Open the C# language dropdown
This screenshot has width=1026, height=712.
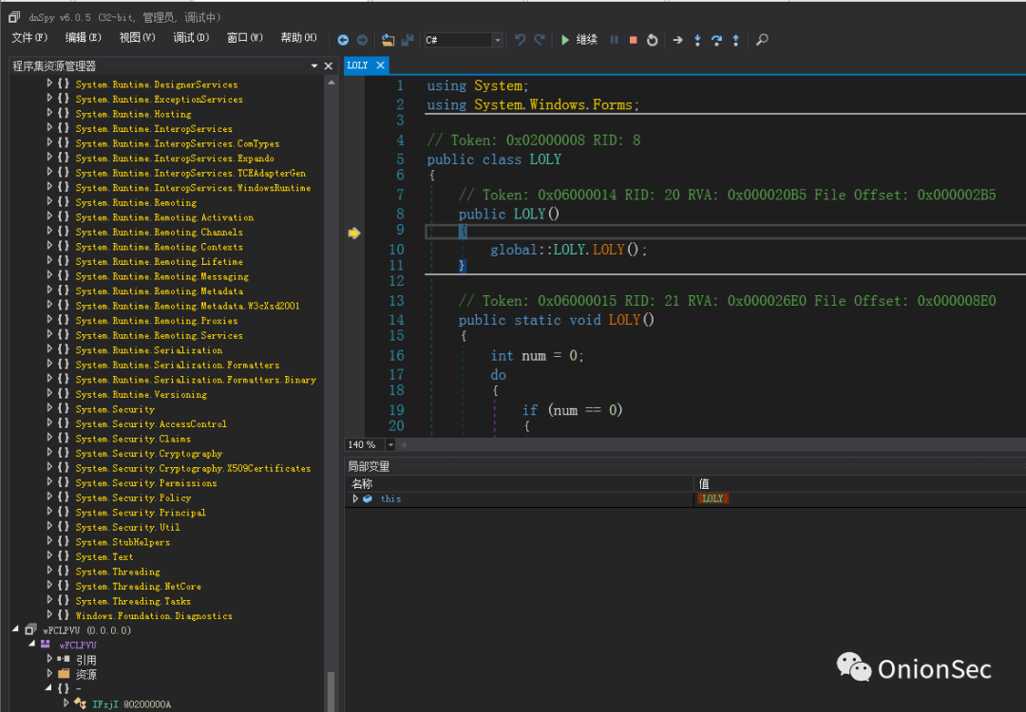497,40
